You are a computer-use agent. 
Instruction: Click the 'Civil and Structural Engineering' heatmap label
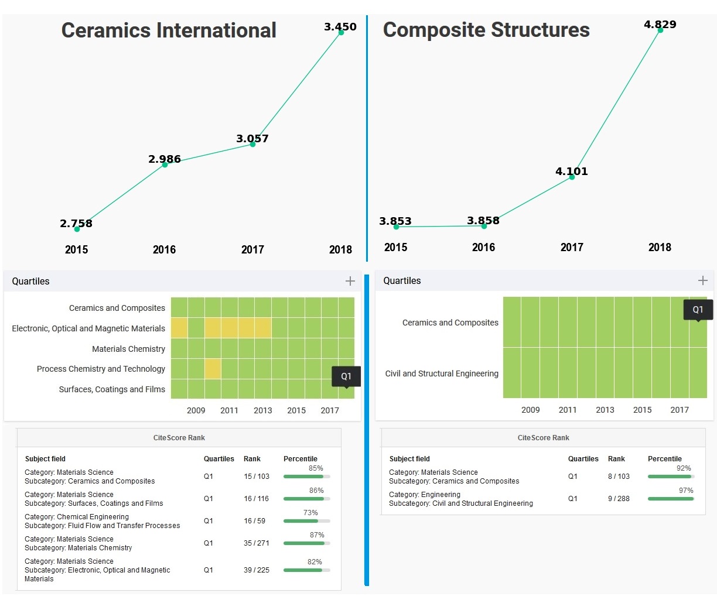pyautogui.click(x=442, y=373)
